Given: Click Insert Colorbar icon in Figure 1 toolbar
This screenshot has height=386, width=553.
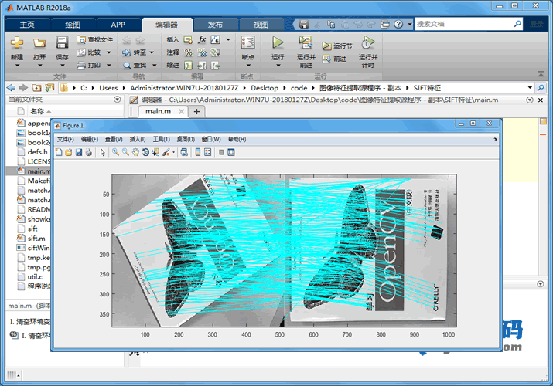Looking at the screenshot, I should click(x=198, y=152).
